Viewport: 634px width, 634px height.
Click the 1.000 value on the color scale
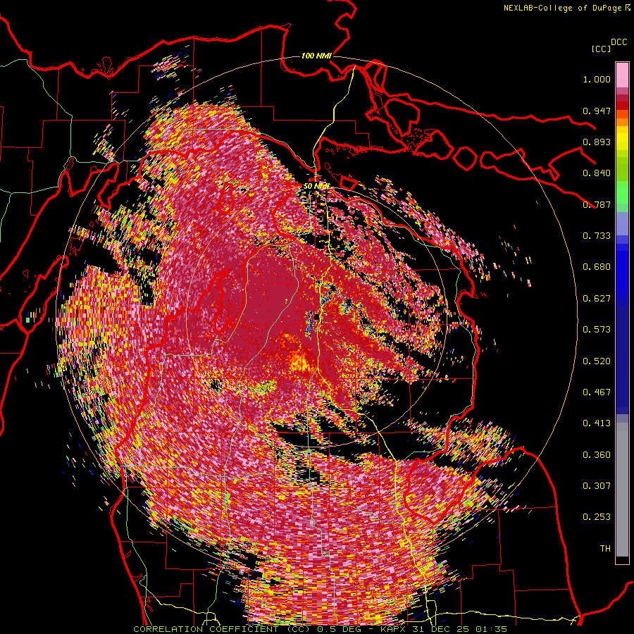pos(597,79)
